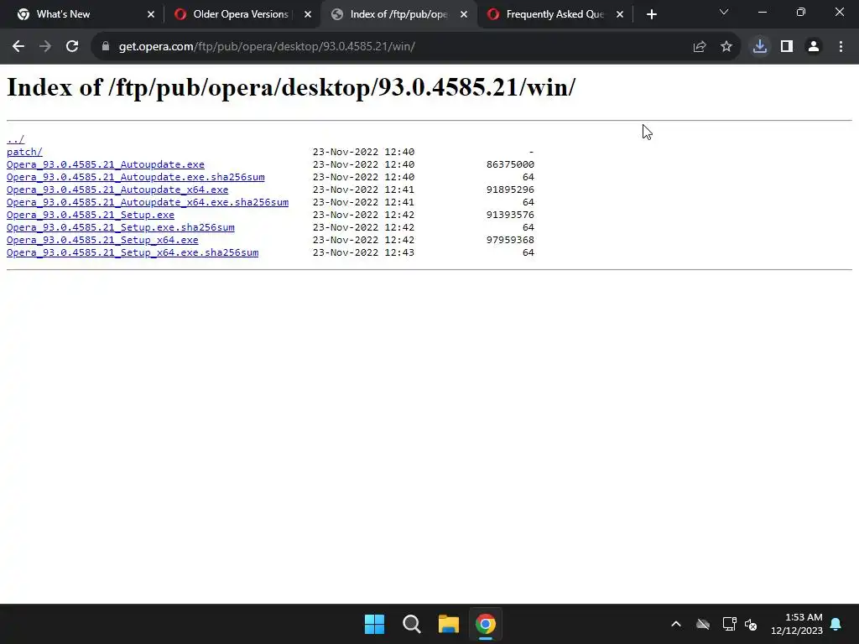Viewport: 859px width, 644px height.
Task: Share this page from the address bar
Action: (x=700, y=47)
